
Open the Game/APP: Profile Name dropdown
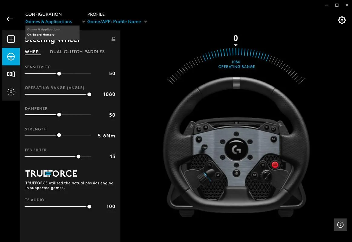click(x=114, y=21)
